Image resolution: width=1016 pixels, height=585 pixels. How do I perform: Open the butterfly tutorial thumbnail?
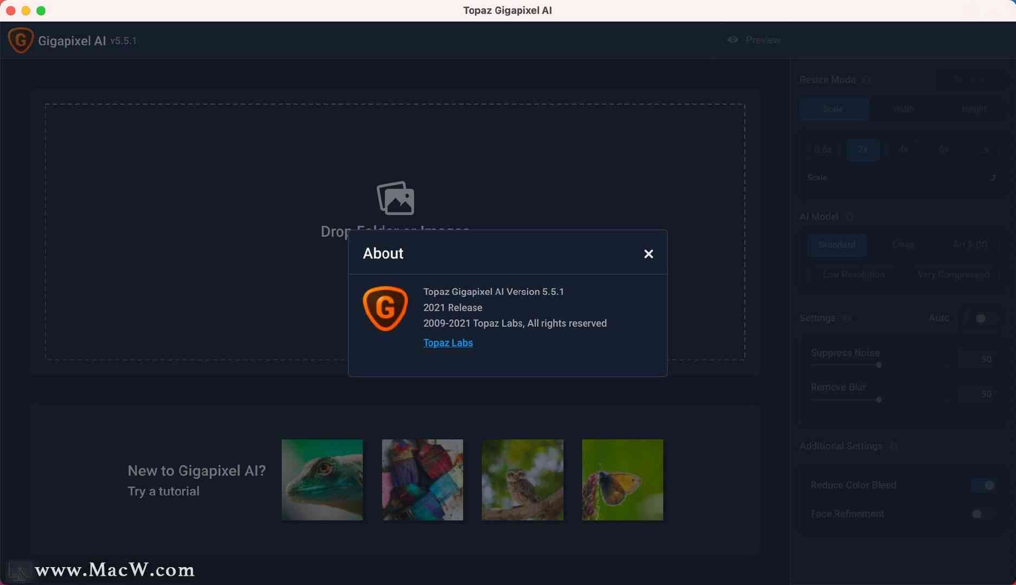(x=623, y=480)
